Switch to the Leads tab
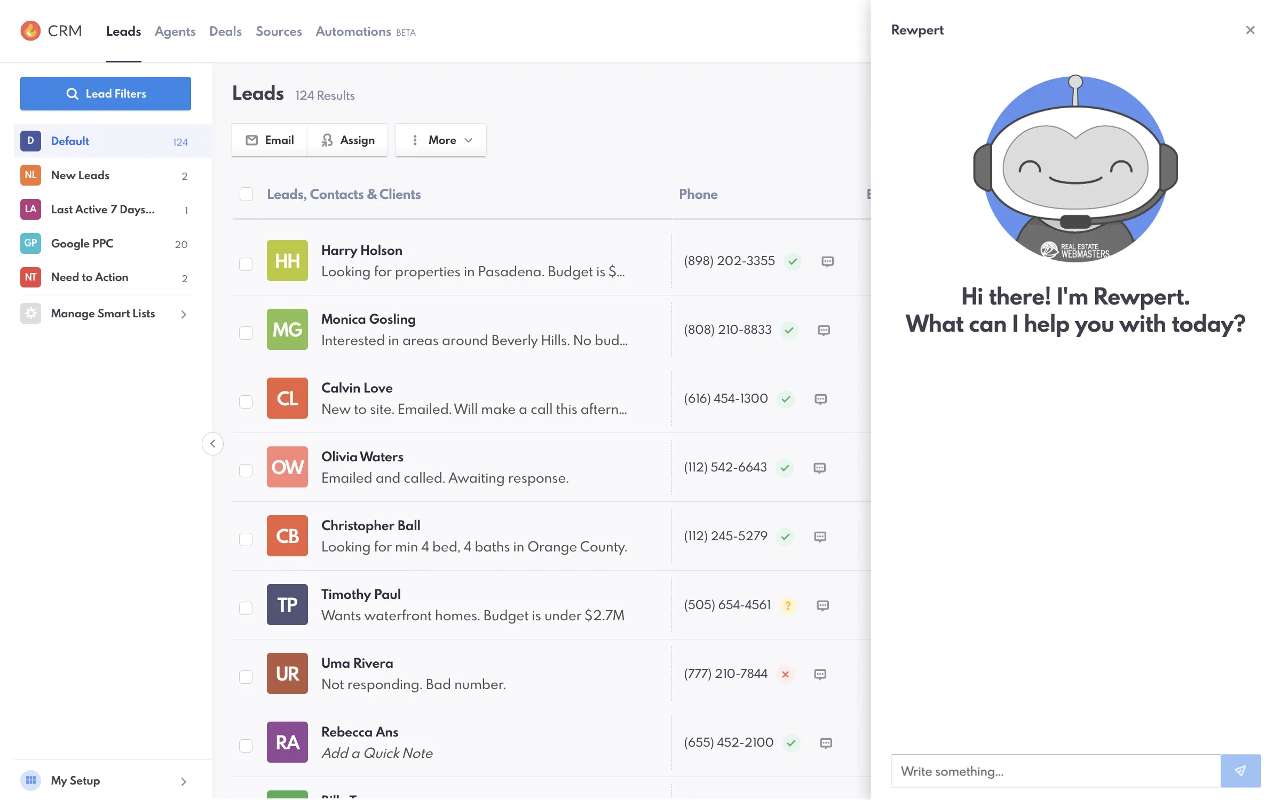1281x800 pixels. [x=123, y=31]
